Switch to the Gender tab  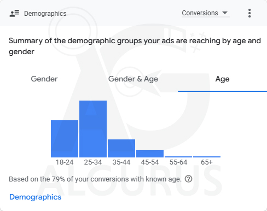pos(44,79)
